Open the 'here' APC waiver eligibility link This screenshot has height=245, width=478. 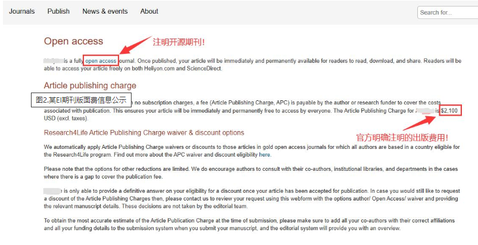(264, 155)
